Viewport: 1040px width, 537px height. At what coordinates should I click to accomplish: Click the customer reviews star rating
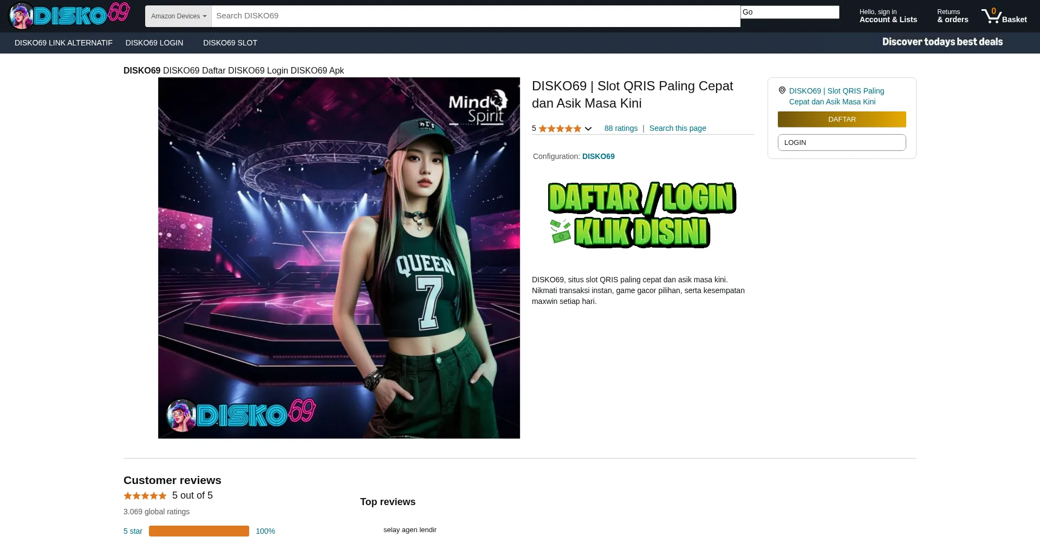[145, 496]
